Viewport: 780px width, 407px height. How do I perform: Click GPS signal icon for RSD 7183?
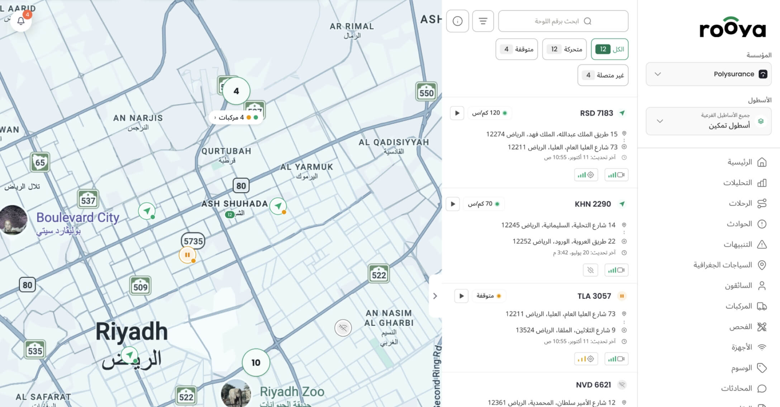586,175
